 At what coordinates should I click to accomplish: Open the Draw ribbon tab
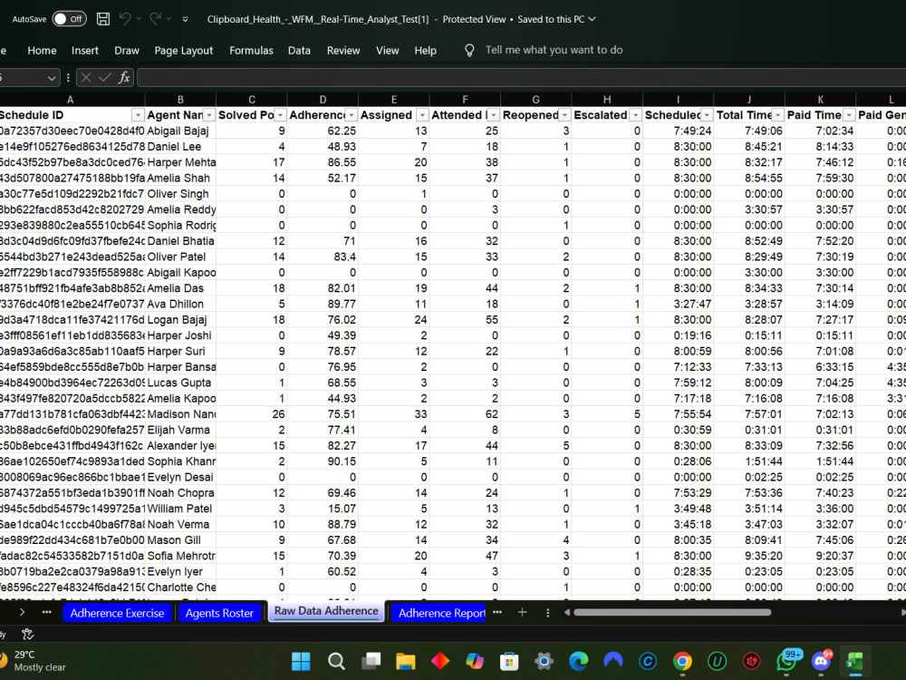(x=127, y=50)
